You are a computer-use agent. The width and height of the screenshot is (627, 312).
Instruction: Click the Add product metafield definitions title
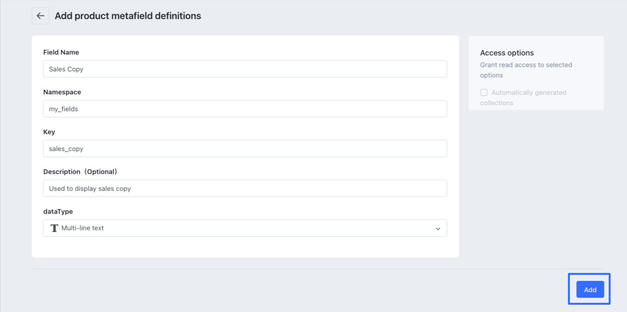tap(128, 16)
